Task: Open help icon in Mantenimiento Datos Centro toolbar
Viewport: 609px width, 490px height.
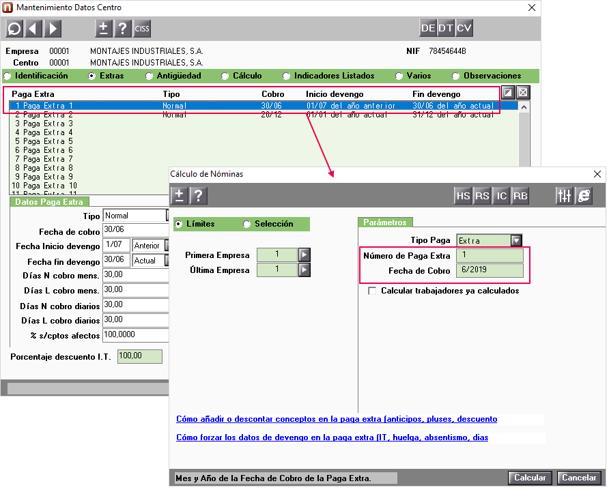Action: click(123, 29)
